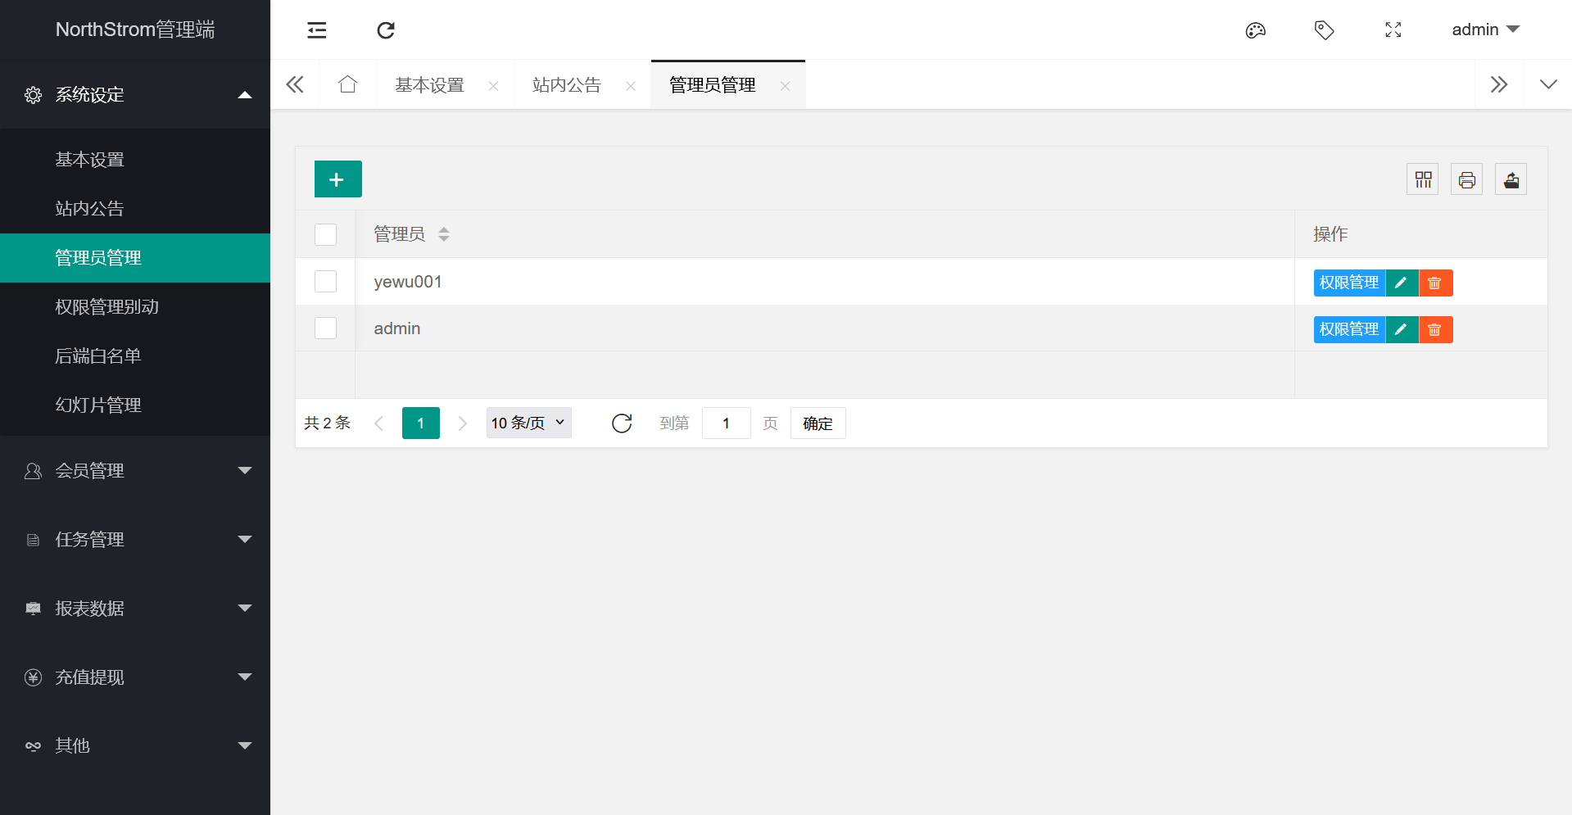The width and height of the screenshot is (1572, 815).
Task: Tick the checkbox for admin row
Action: (326, 328)
